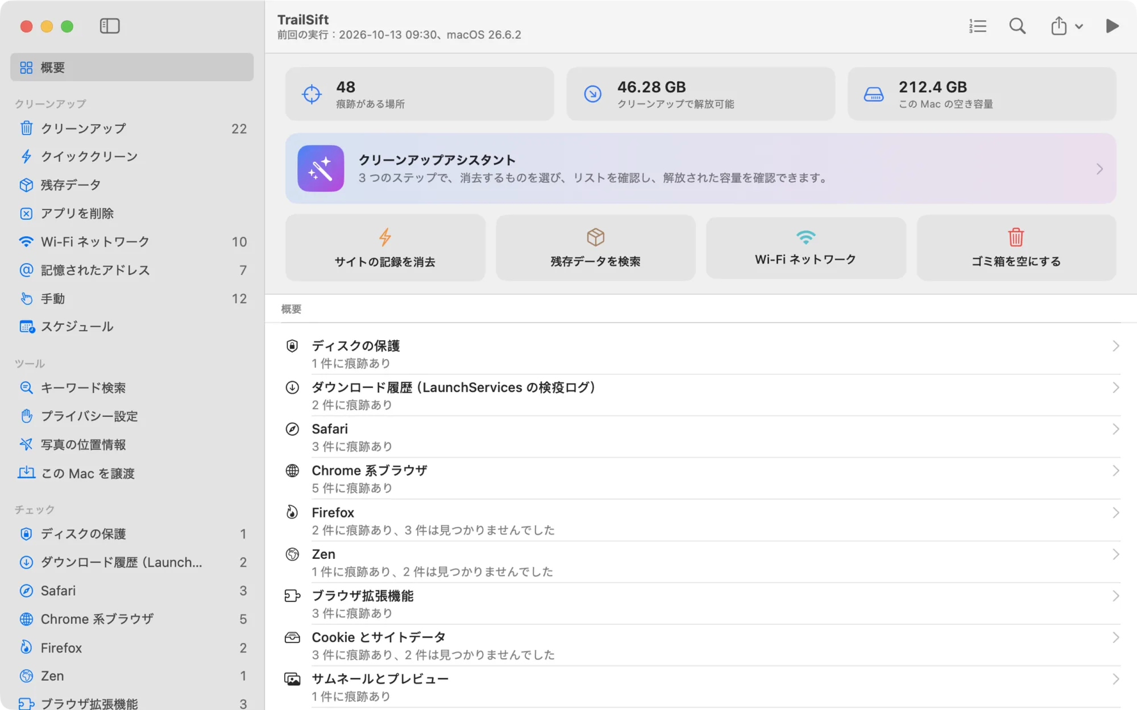
Task: Expand the Safari overview row chevron
Action: [1115, 429]
